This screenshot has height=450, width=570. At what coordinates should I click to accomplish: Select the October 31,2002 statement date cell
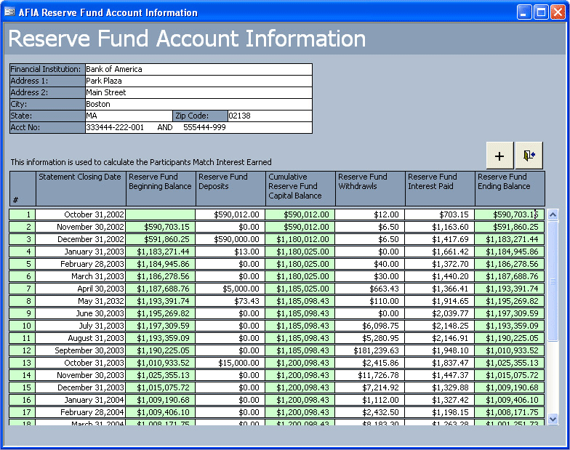tap(81, 214)
